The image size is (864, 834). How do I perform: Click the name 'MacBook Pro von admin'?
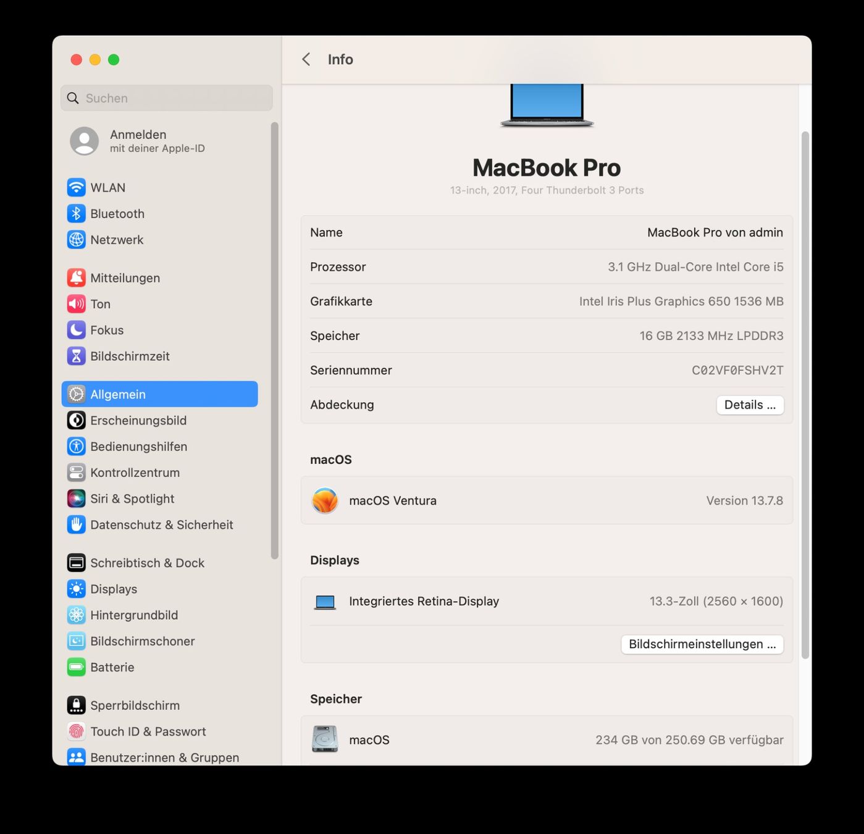click(715, 232)
